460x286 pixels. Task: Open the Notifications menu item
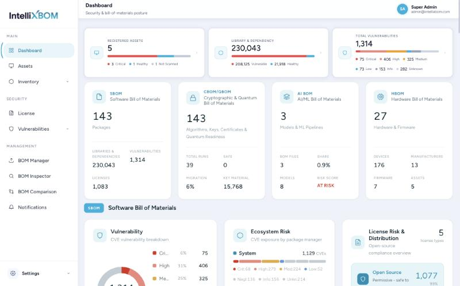[x=39, y=207]
